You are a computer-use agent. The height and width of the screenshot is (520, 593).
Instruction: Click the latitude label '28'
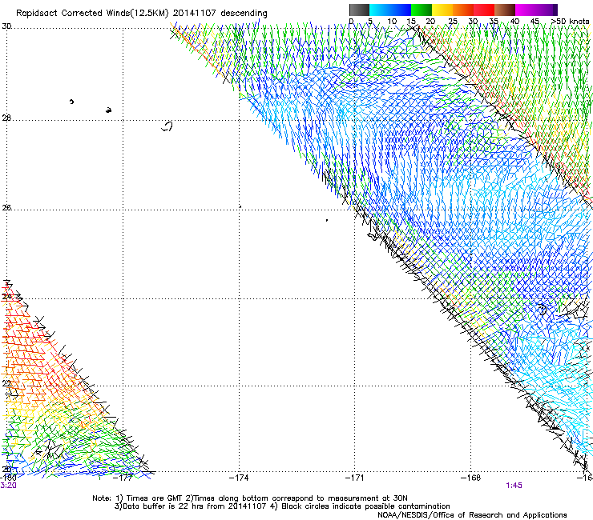pyautogui.click(x=6, y=118)
